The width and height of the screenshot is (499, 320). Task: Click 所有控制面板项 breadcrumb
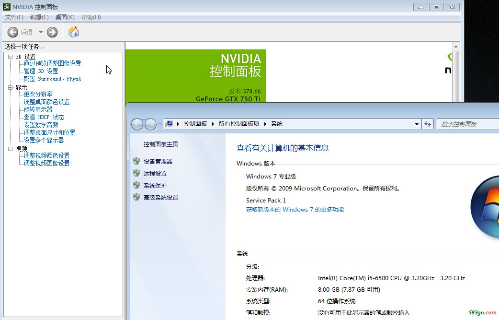[x=238, y=124]
